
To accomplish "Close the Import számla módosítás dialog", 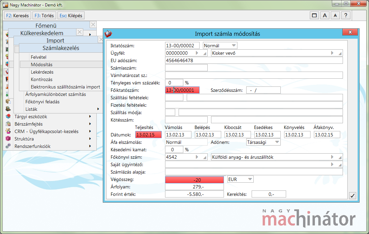I will [350, 32].
